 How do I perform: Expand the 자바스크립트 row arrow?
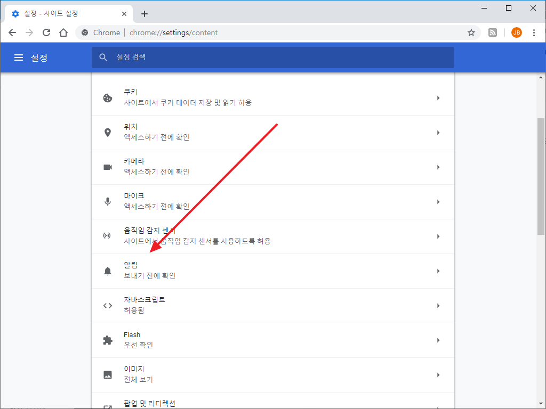(438, 306)
